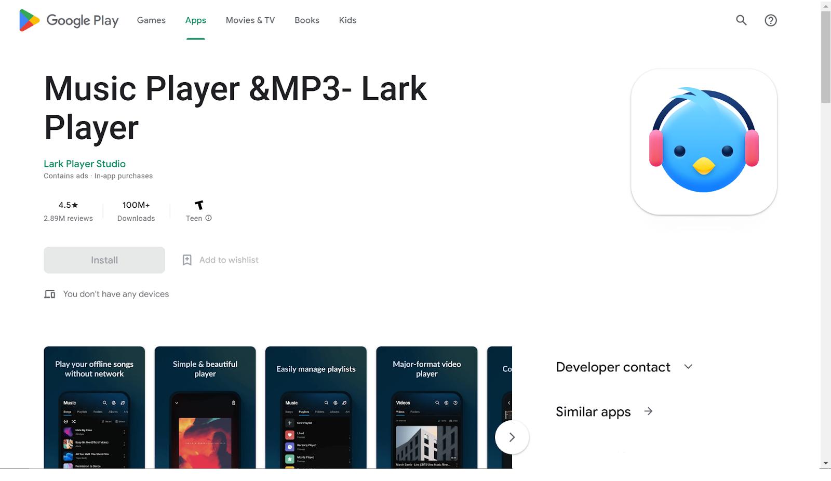Open 'Play your offline songs' screenshot
The height and width of the screenshot is (481, 831).
(x=95, y=408)
